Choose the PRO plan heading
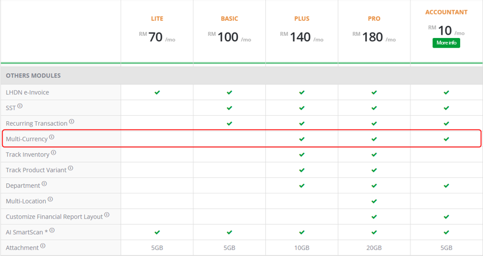This screenshot has height=256, width=483. [x=374, y=18]
